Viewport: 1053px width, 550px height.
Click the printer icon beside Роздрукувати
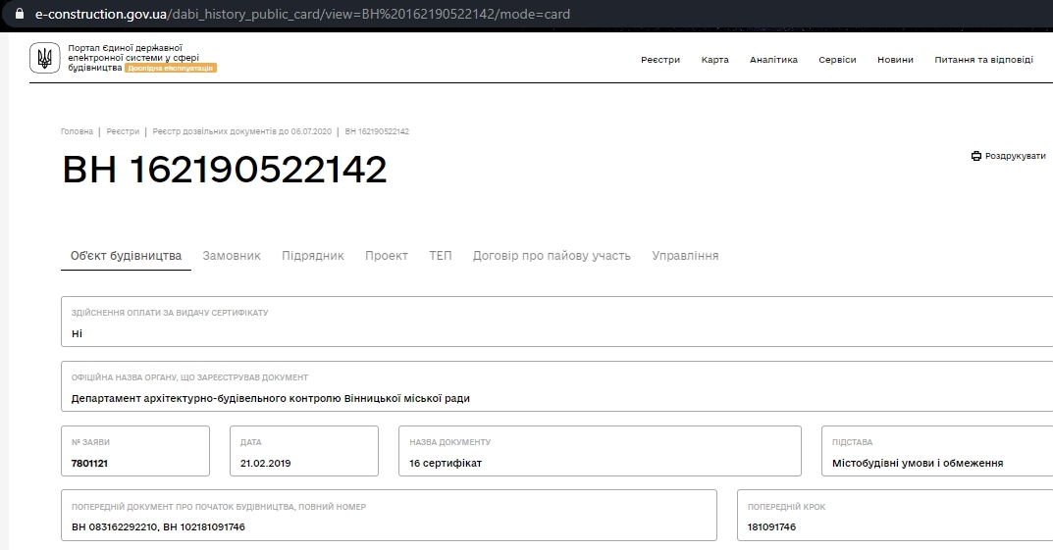click(x=975, y=156)
